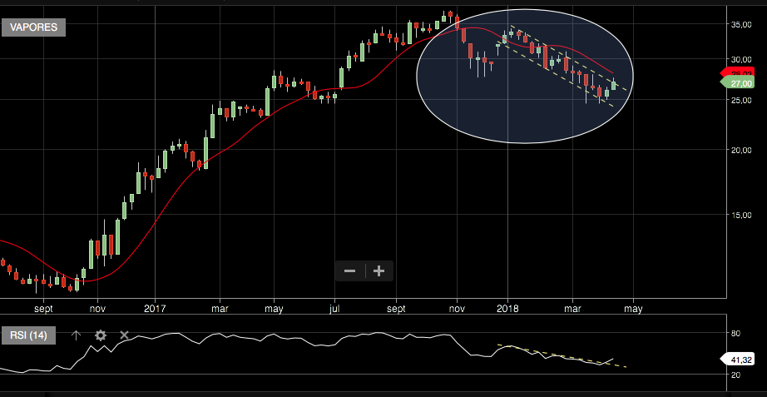Click the VAPORES symbol label
767x397 pixels.
click(x=33, y=27)
